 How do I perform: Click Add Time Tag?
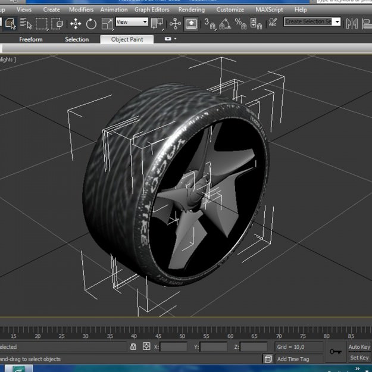(x=293, y=359)
